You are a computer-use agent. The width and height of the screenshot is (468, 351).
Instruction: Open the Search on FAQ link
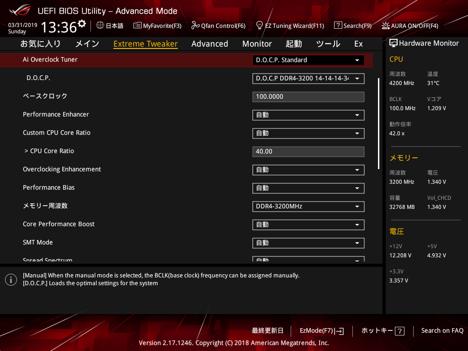[442, 330]
